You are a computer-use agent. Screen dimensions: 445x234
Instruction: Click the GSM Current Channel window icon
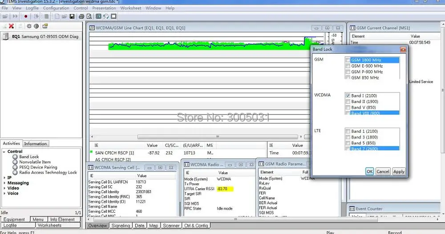[x=352, y=28]
